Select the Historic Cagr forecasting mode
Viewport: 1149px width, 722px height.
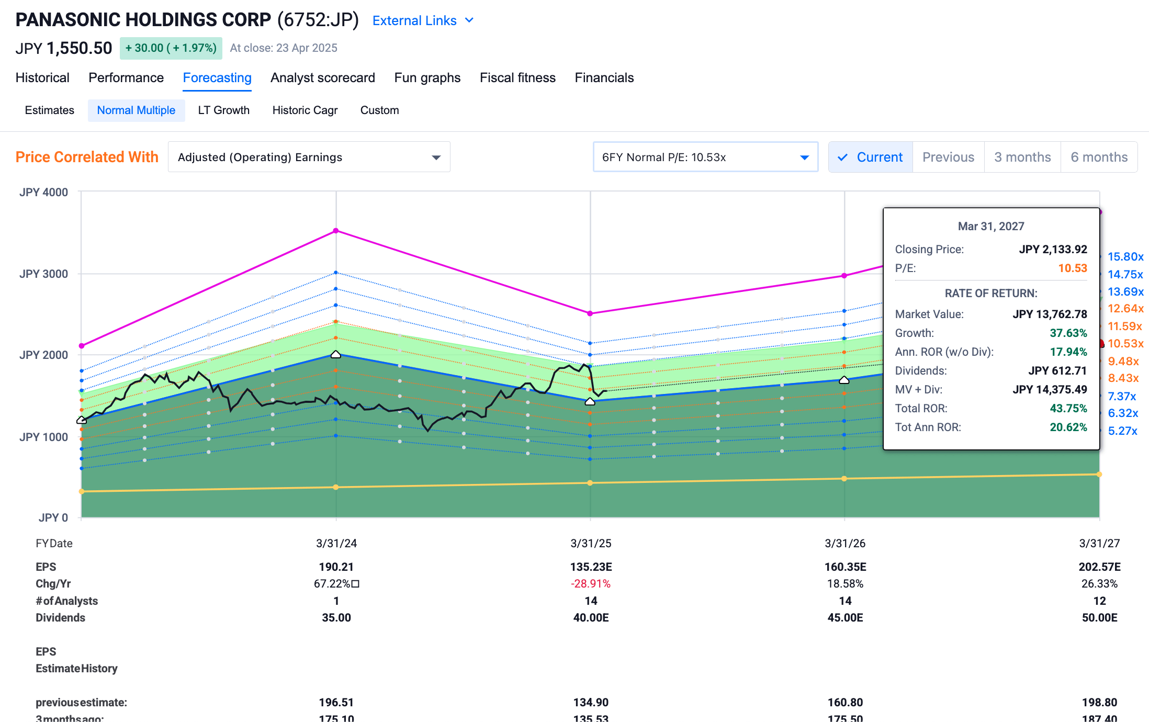click(305, 110)
